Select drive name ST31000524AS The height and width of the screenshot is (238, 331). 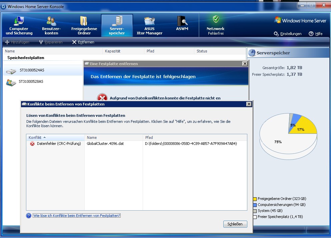pyautogui.click(x=32, y=70)
